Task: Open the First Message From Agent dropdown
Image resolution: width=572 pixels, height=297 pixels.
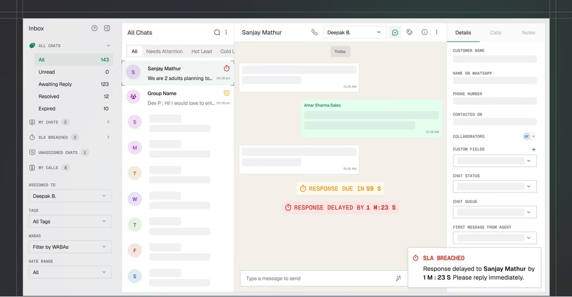Action: [x=495, y=238]
